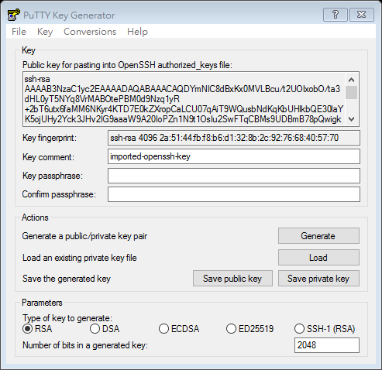Click 'Save the generated key' text

67,279
